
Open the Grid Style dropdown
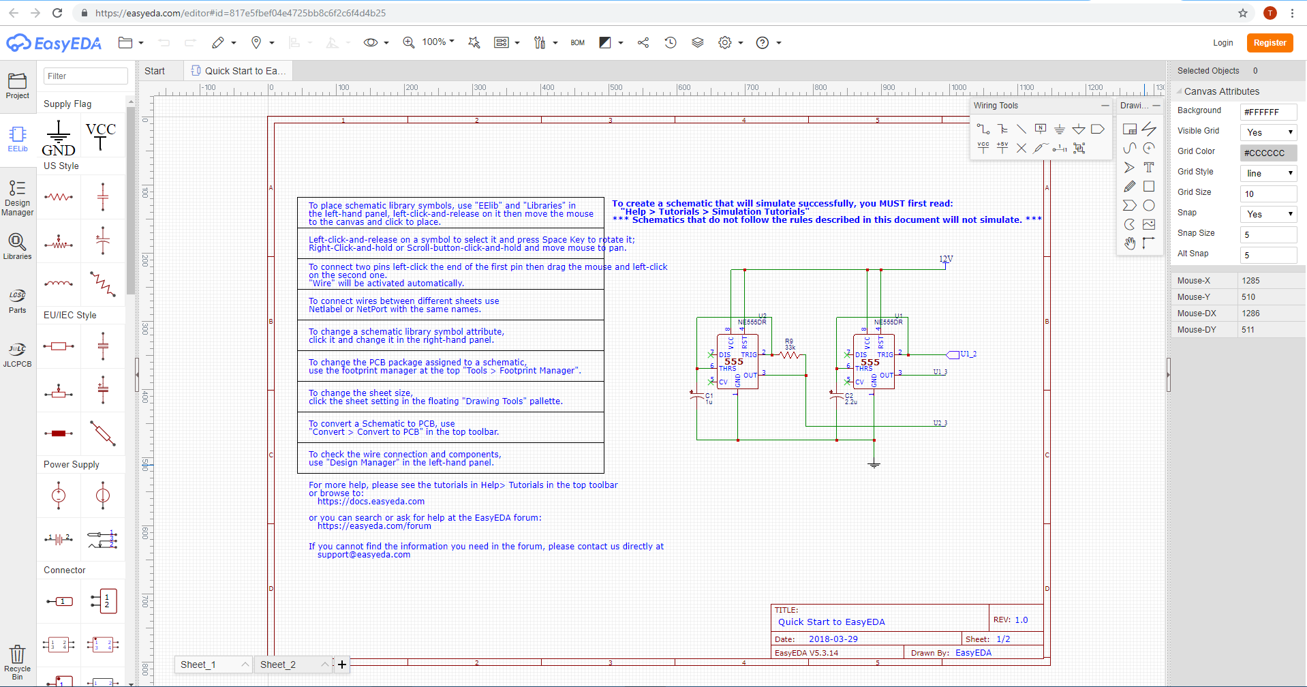(x=1268, y=173)
